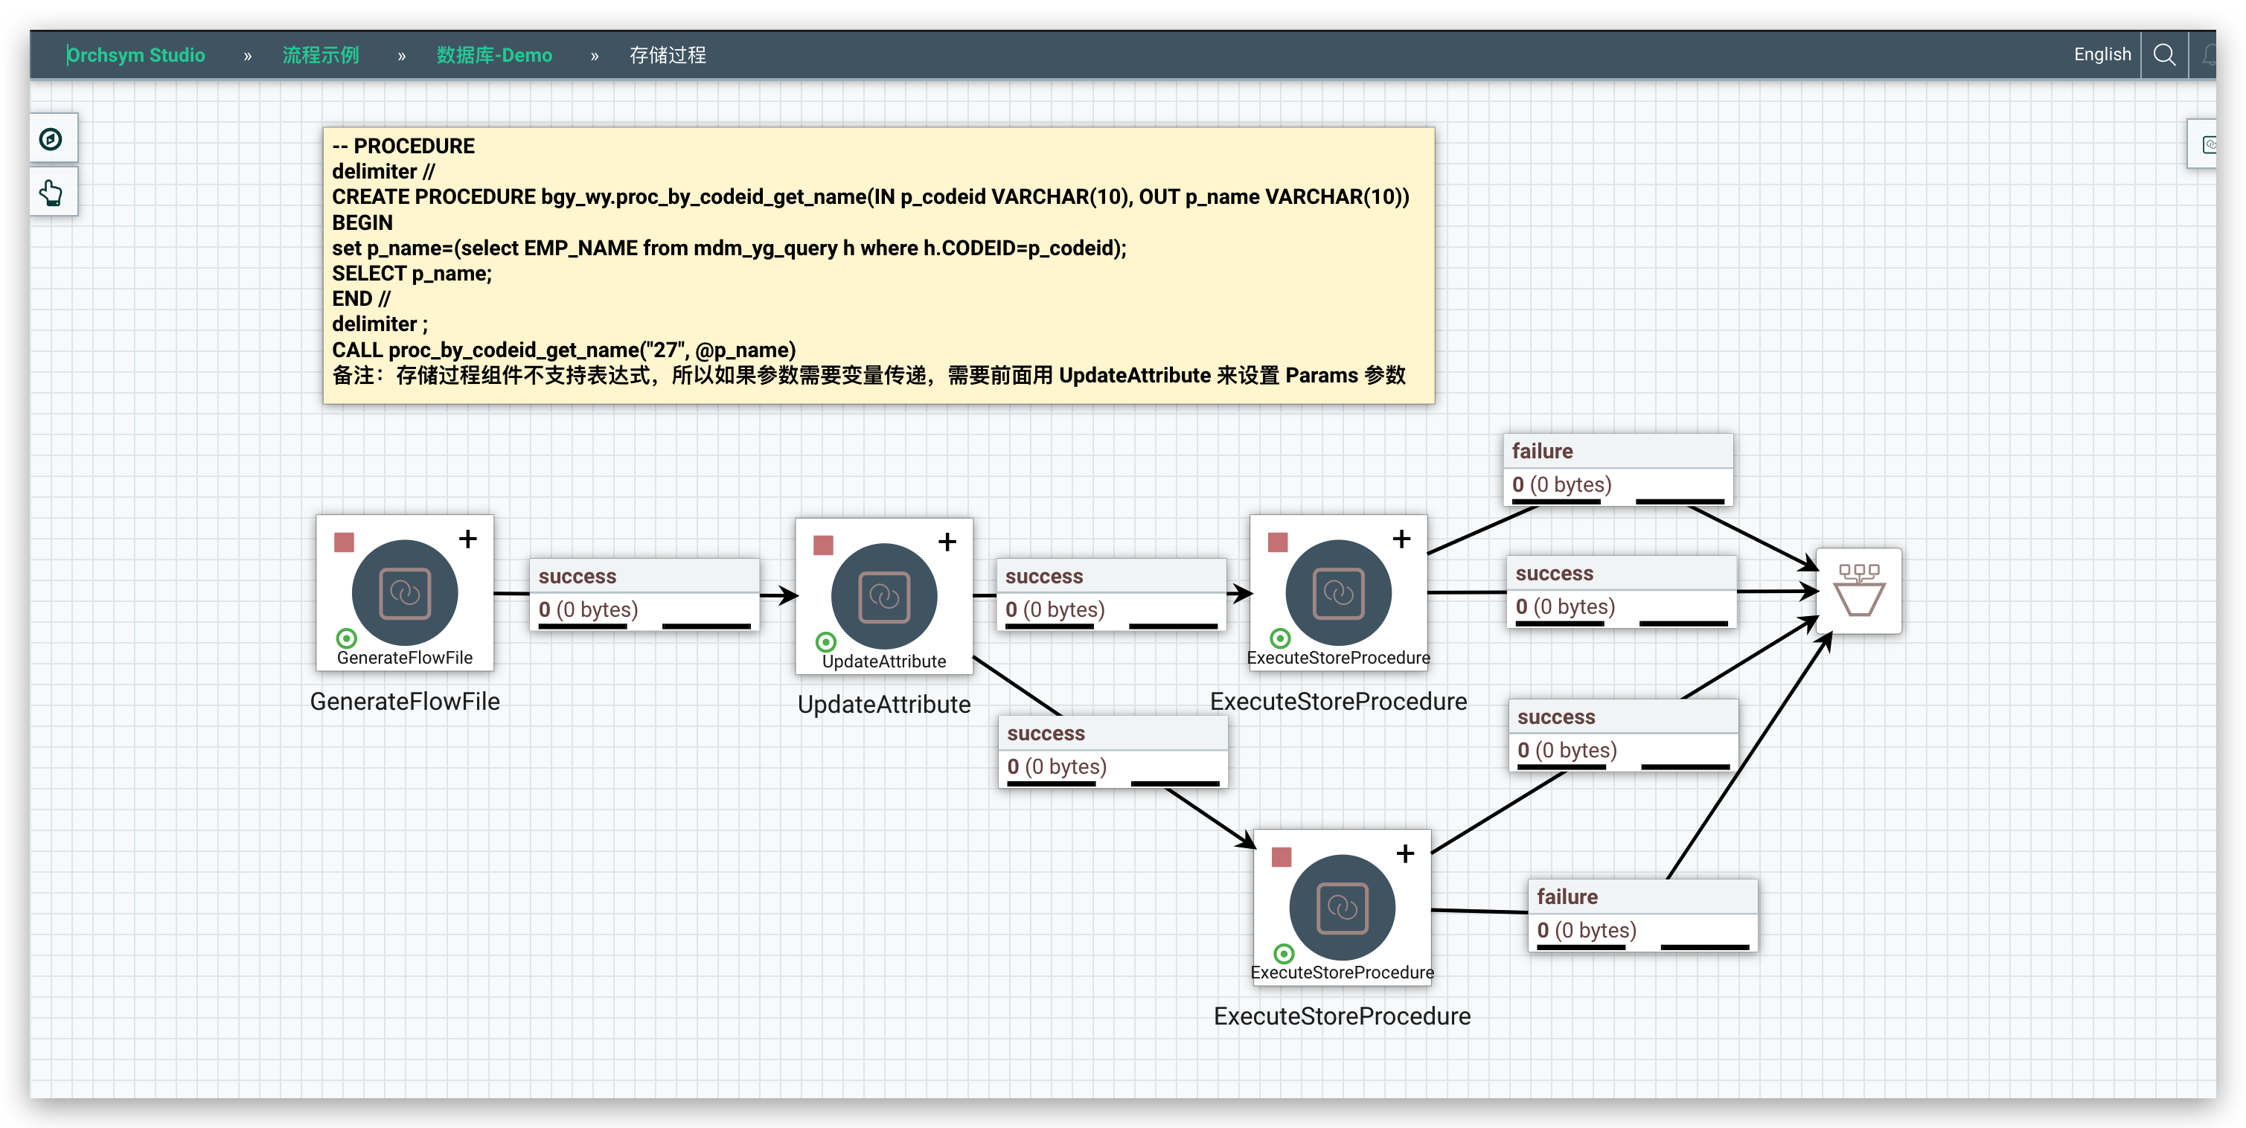Screen dimensions: 2246x1128
Task: Toggle red stop square on GenerateFlowFile
Action: (x=345, y=542)
